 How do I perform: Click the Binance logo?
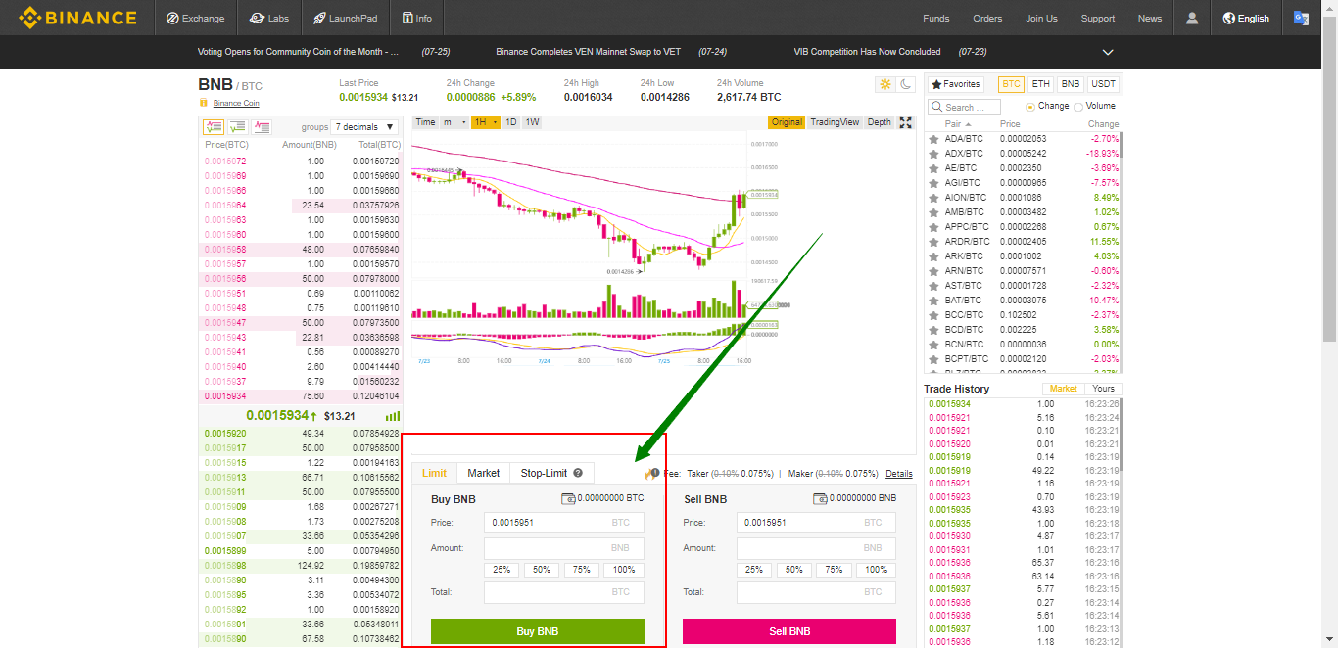[x=77, y=18]
